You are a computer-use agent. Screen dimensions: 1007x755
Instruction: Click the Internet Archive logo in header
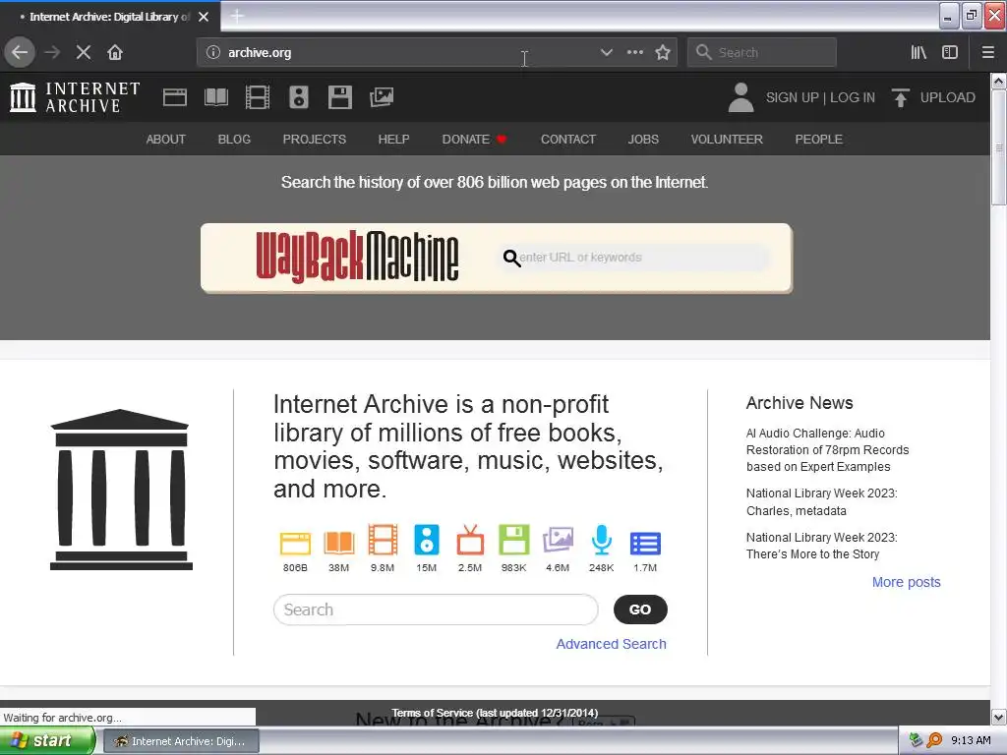click(x=75, y=97)
